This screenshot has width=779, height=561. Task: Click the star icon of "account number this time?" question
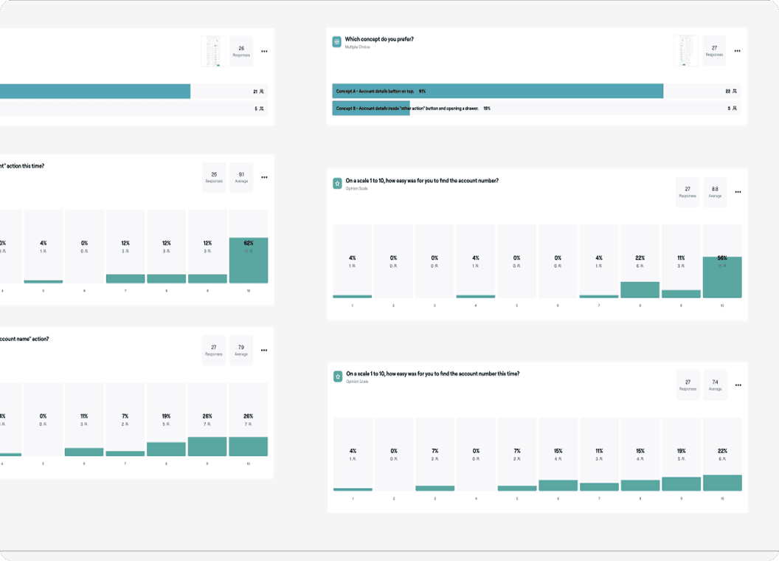pos(338,377)
